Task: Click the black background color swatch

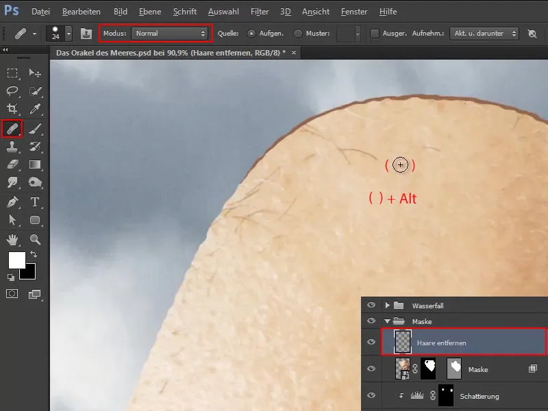Action: tap(29, 273)
